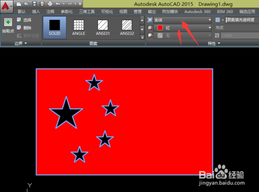Switch to the BIM 360 tab

[225, 11]
